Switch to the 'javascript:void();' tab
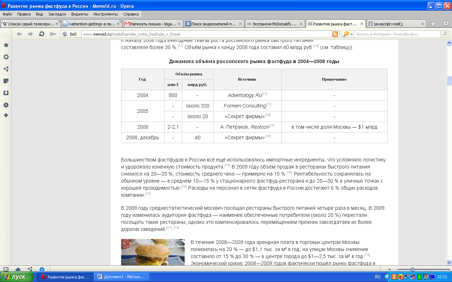This screenshot has height=282, width=452. click(396, 24)
